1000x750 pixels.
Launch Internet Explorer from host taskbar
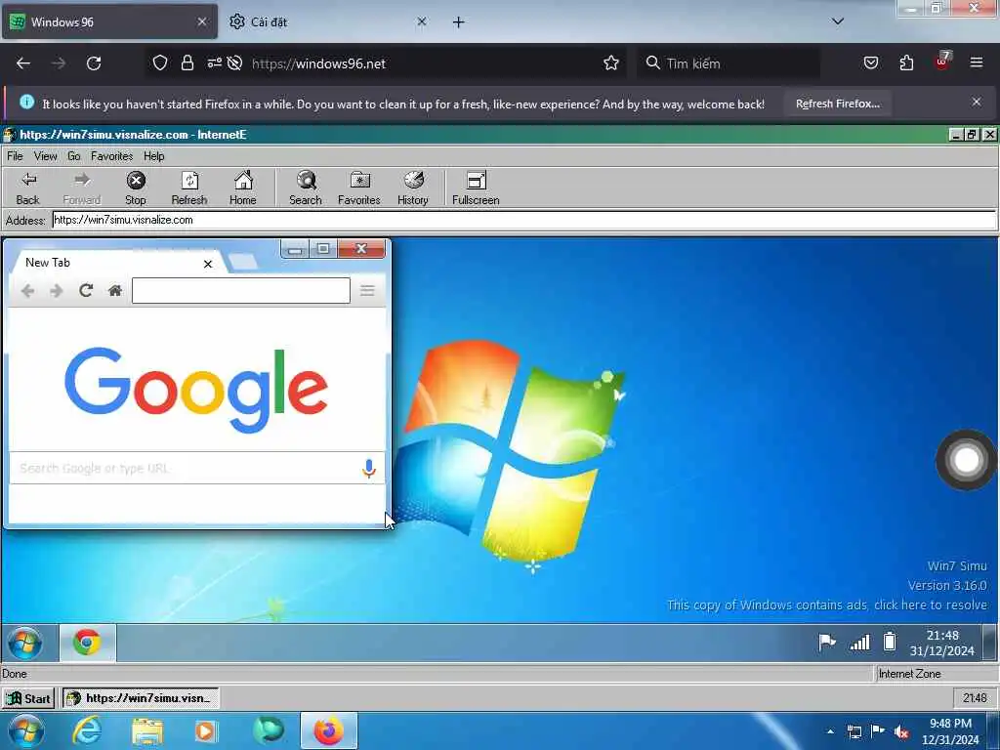click(87, 730)
